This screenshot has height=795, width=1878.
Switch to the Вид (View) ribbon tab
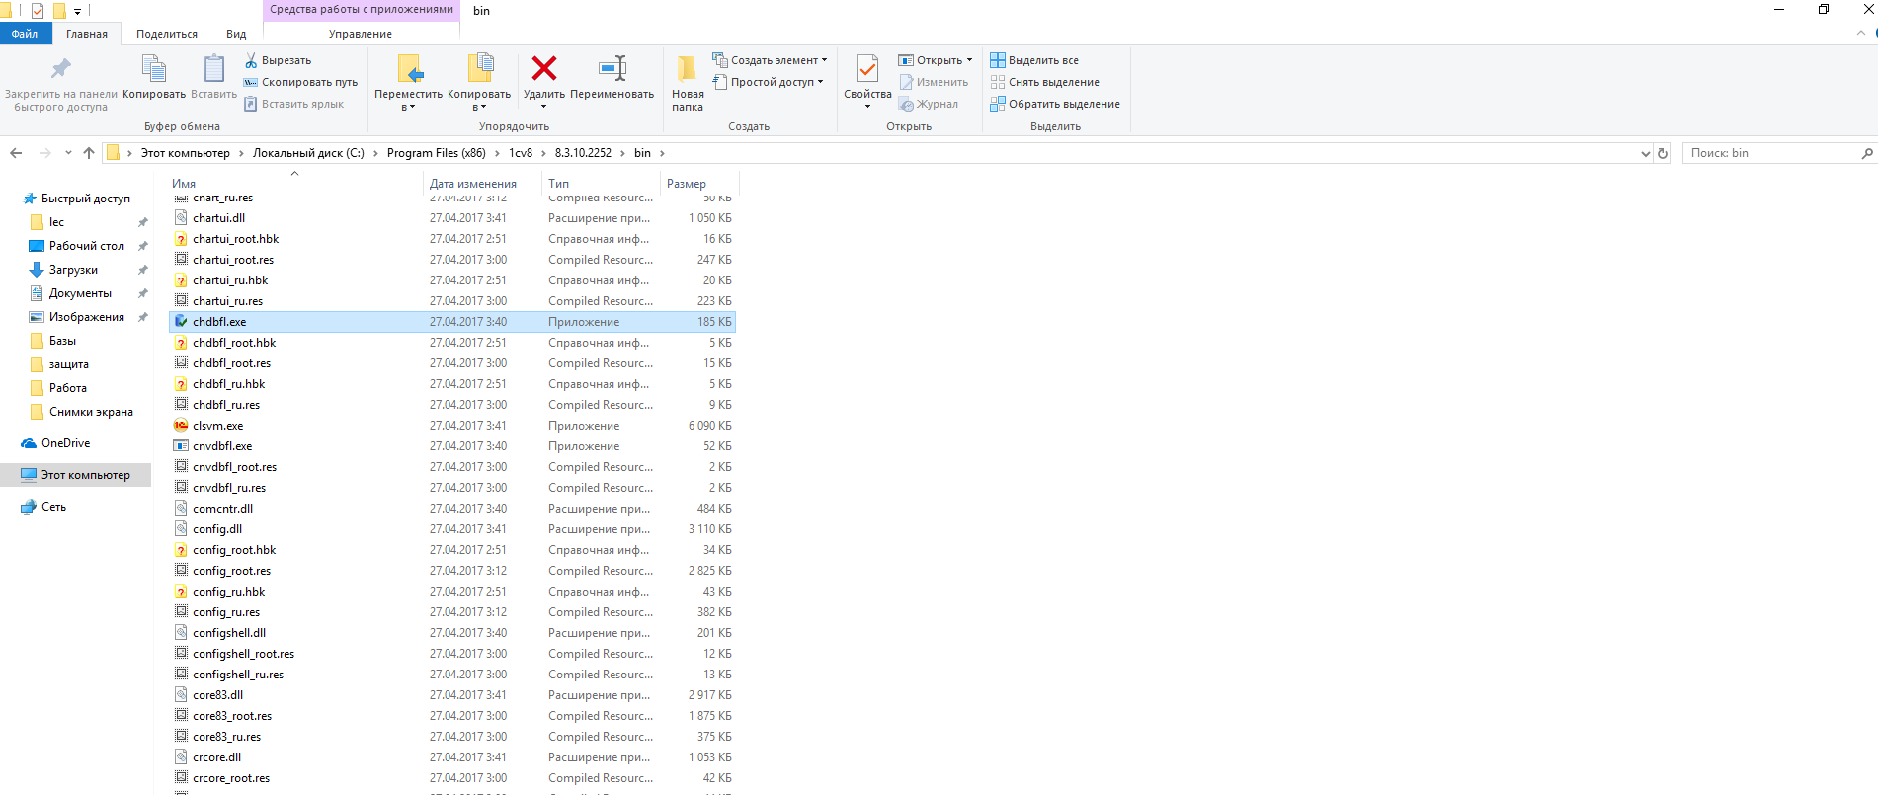236,34
